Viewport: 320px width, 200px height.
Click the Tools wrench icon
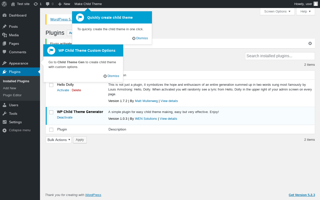point(4,113)
